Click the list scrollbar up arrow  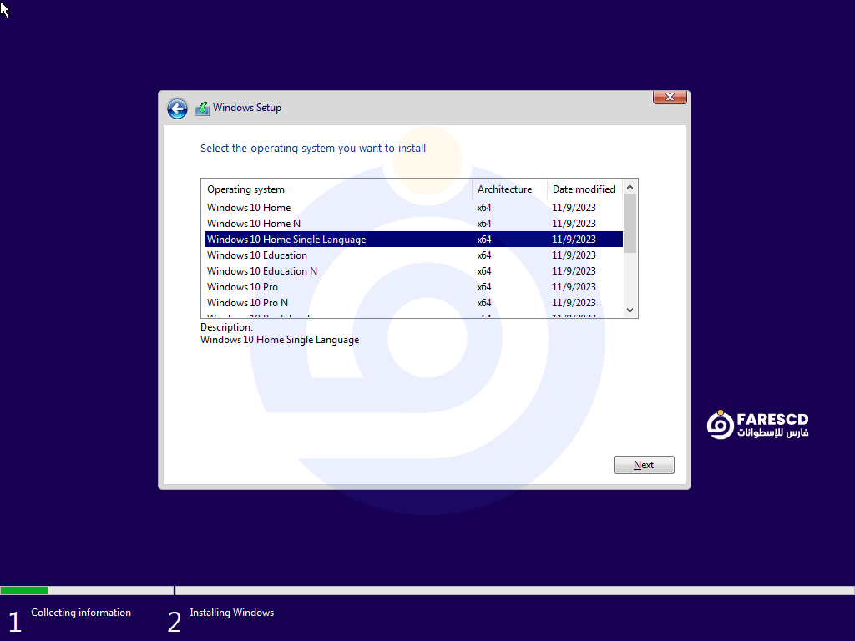(x=630, y=187)
